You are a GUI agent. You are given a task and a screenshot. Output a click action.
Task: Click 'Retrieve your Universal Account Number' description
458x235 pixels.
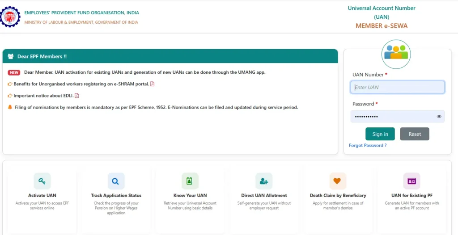point(190,206)
